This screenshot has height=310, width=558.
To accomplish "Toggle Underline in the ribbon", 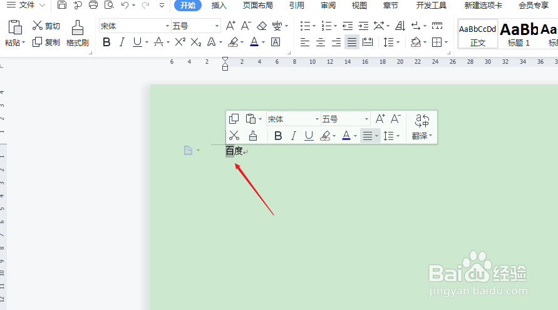I will 137,42.
